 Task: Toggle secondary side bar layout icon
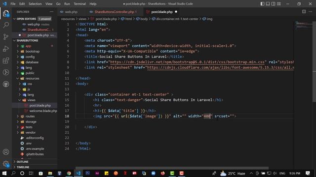pyautogui.click(x=273, y=4)
